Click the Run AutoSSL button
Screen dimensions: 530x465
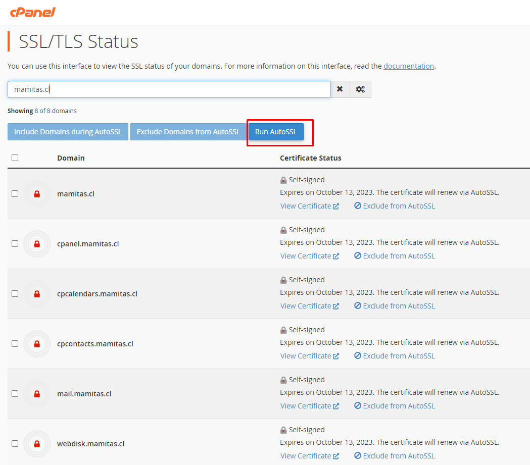276,132
